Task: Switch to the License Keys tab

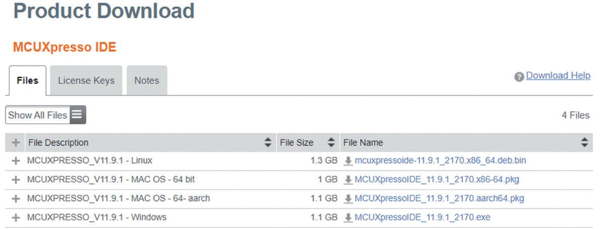Action: (x=86, y=81)
